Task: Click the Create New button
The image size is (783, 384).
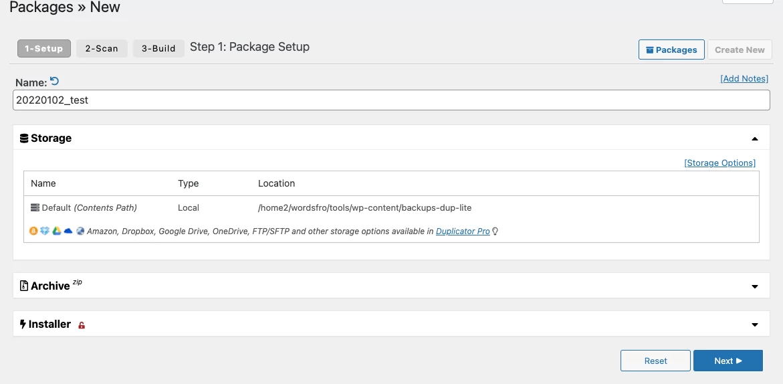Action: pyautogui.click(x=740, y=50)
